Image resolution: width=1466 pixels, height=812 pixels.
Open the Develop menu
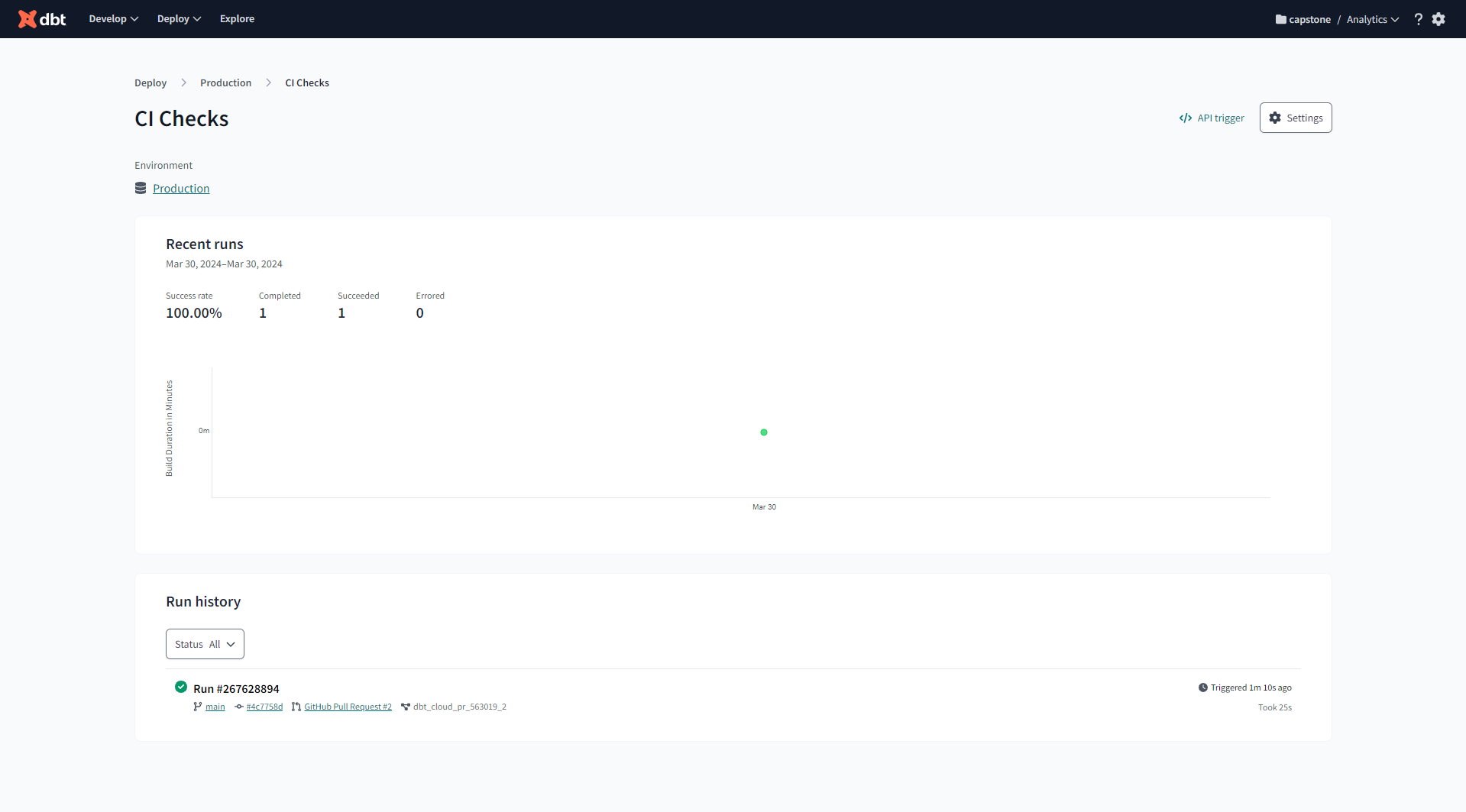114,19
